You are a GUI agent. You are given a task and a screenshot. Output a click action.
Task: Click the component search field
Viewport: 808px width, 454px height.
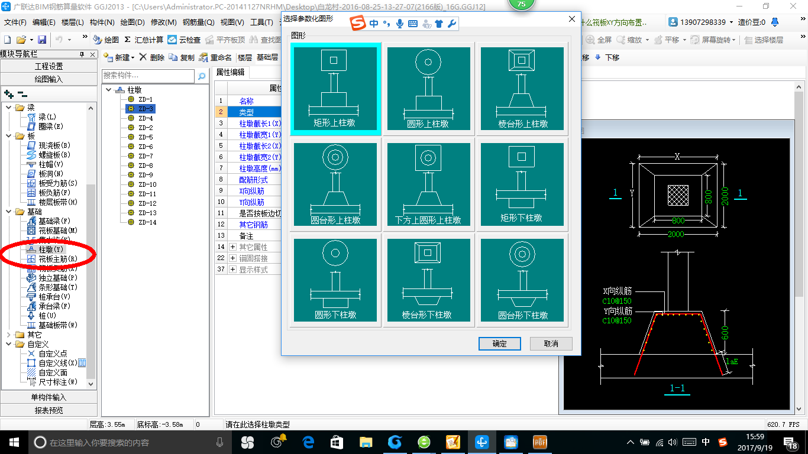pos(148,76)
